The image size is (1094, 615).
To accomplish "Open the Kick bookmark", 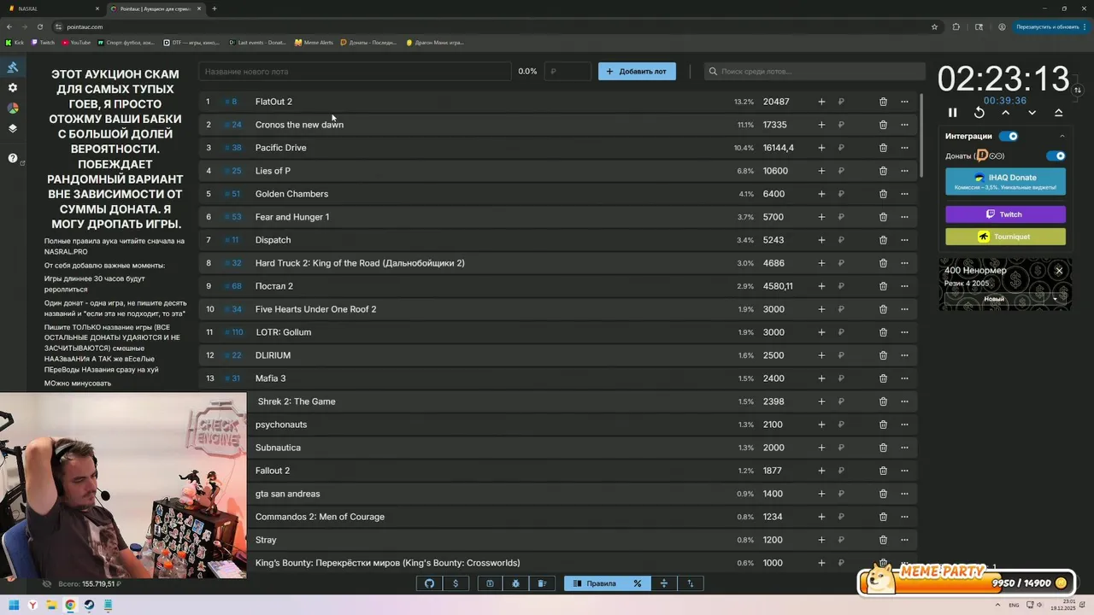I will [x=15, y=42].
